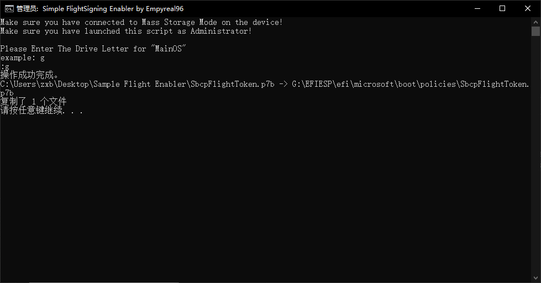Click the vertical scrollbar up arrow
Viewport: 541px width, 283px height.
tap(535, 22)
